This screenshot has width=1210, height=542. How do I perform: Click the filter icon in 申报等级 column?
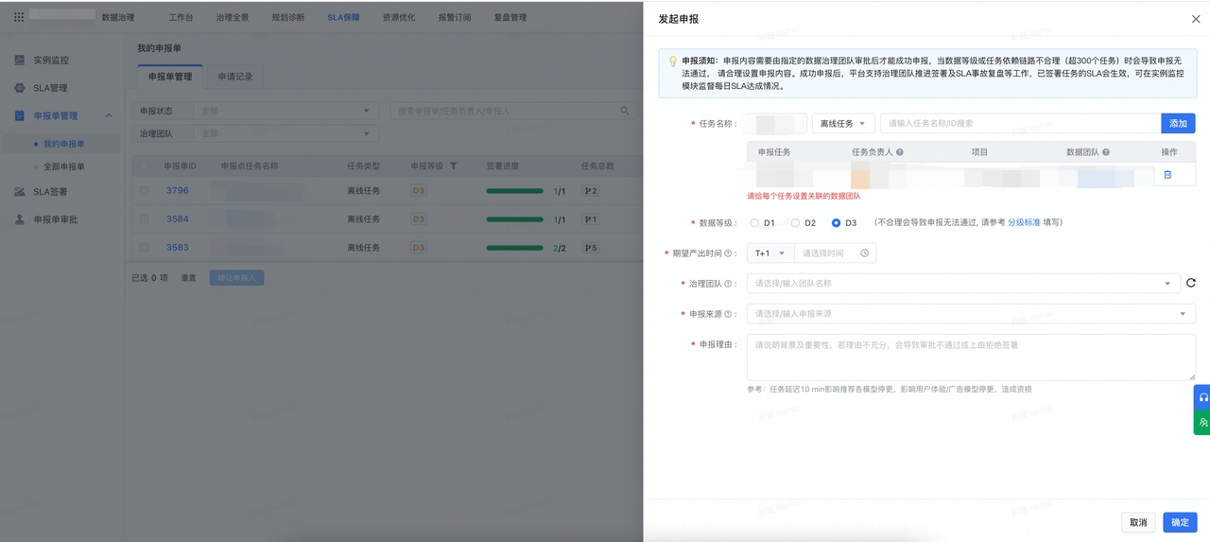coord(453,166)
